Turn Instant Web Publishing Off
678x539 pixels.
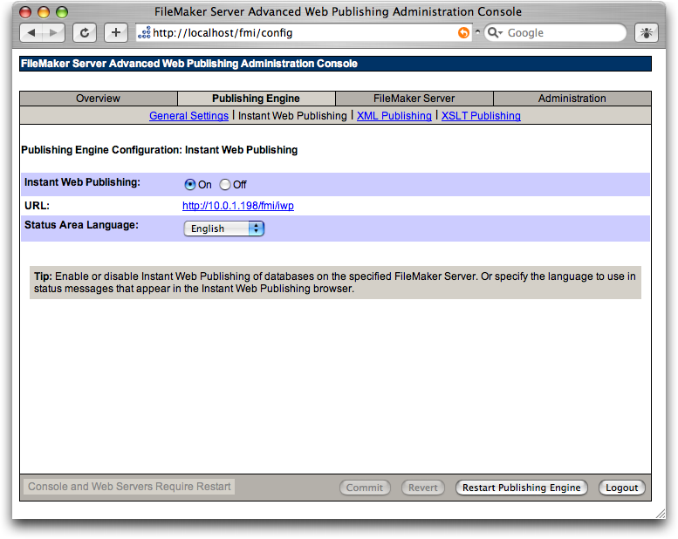(x=225, y=185)
